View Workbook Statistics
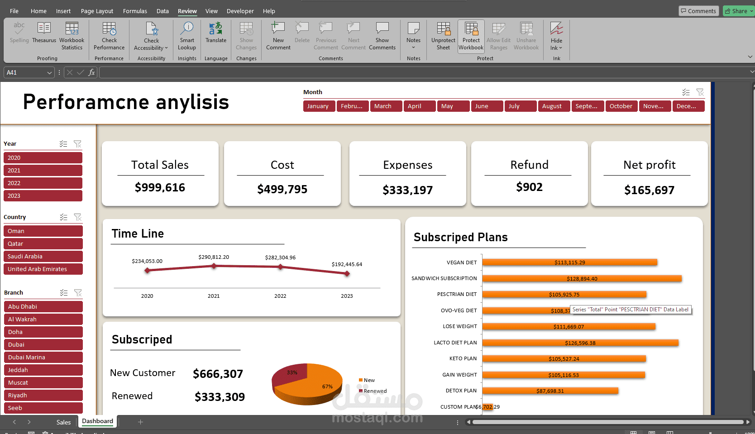The image size is (755, 434). [72, 35]
